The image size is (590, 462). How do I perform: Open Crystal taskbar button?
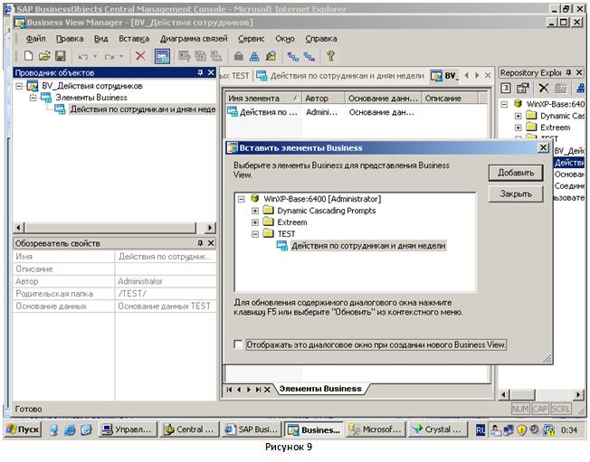tap(438, 429)
